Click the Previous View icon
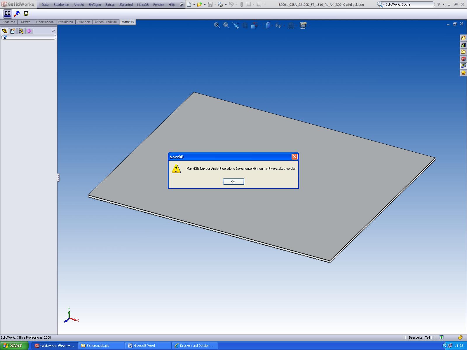Screen dimensions: 467x350 236,25
